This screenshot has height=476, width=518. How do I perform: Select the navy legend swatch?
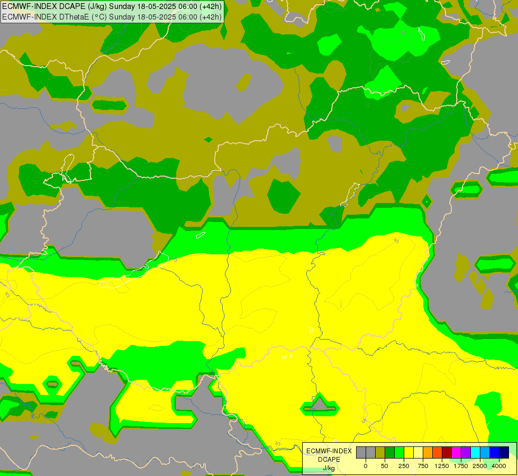[504, 453]
